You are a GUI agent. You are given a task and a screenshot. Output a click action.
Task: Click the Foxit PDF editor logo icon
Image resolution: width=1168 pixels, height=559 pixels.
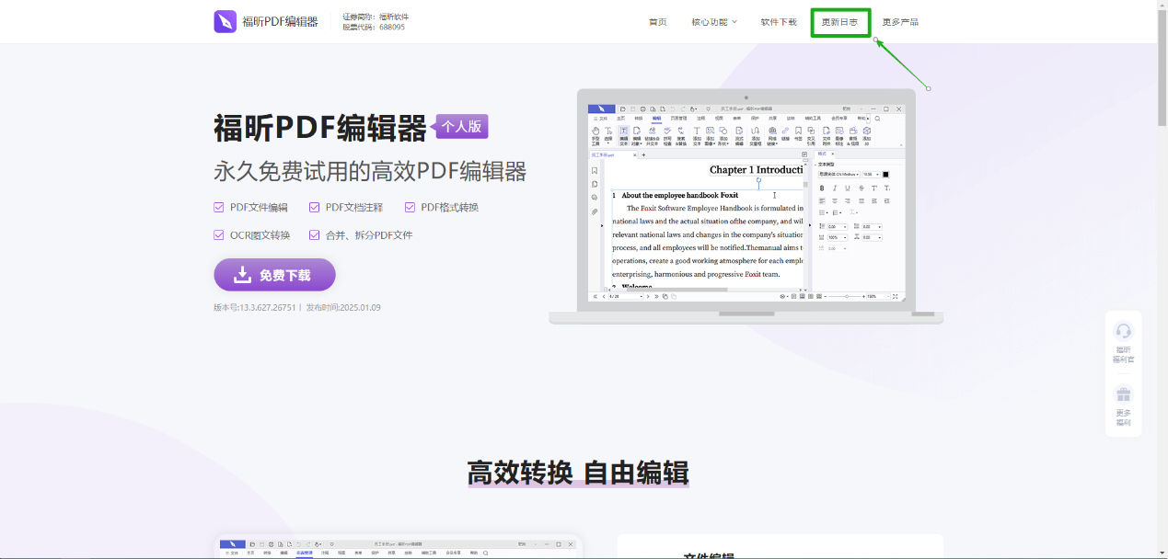point(226,21)
